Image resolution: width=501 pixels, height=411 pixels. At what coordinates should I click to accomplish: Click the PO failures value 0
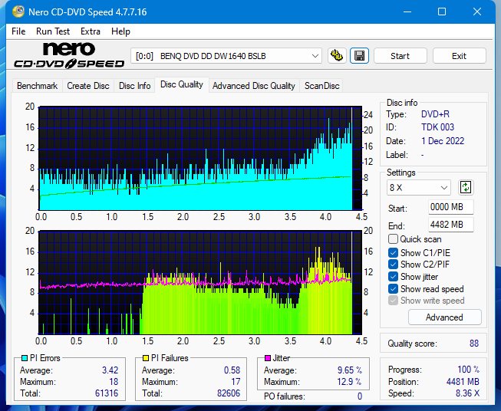click(x=360, y=396)
